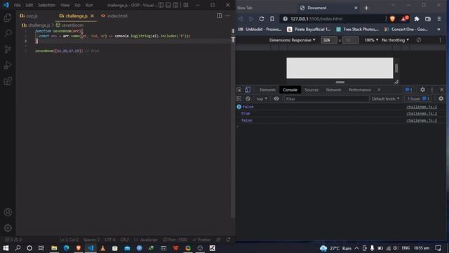Image resolution: width=449 pixels, height=253 pixels.
Task: Open the Run menu
Action: coord(89,5)
